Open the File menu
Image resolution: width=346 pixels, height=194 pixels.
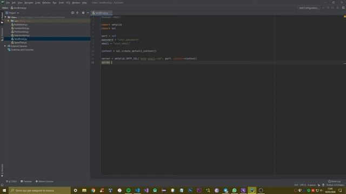[x=8, y=3]
